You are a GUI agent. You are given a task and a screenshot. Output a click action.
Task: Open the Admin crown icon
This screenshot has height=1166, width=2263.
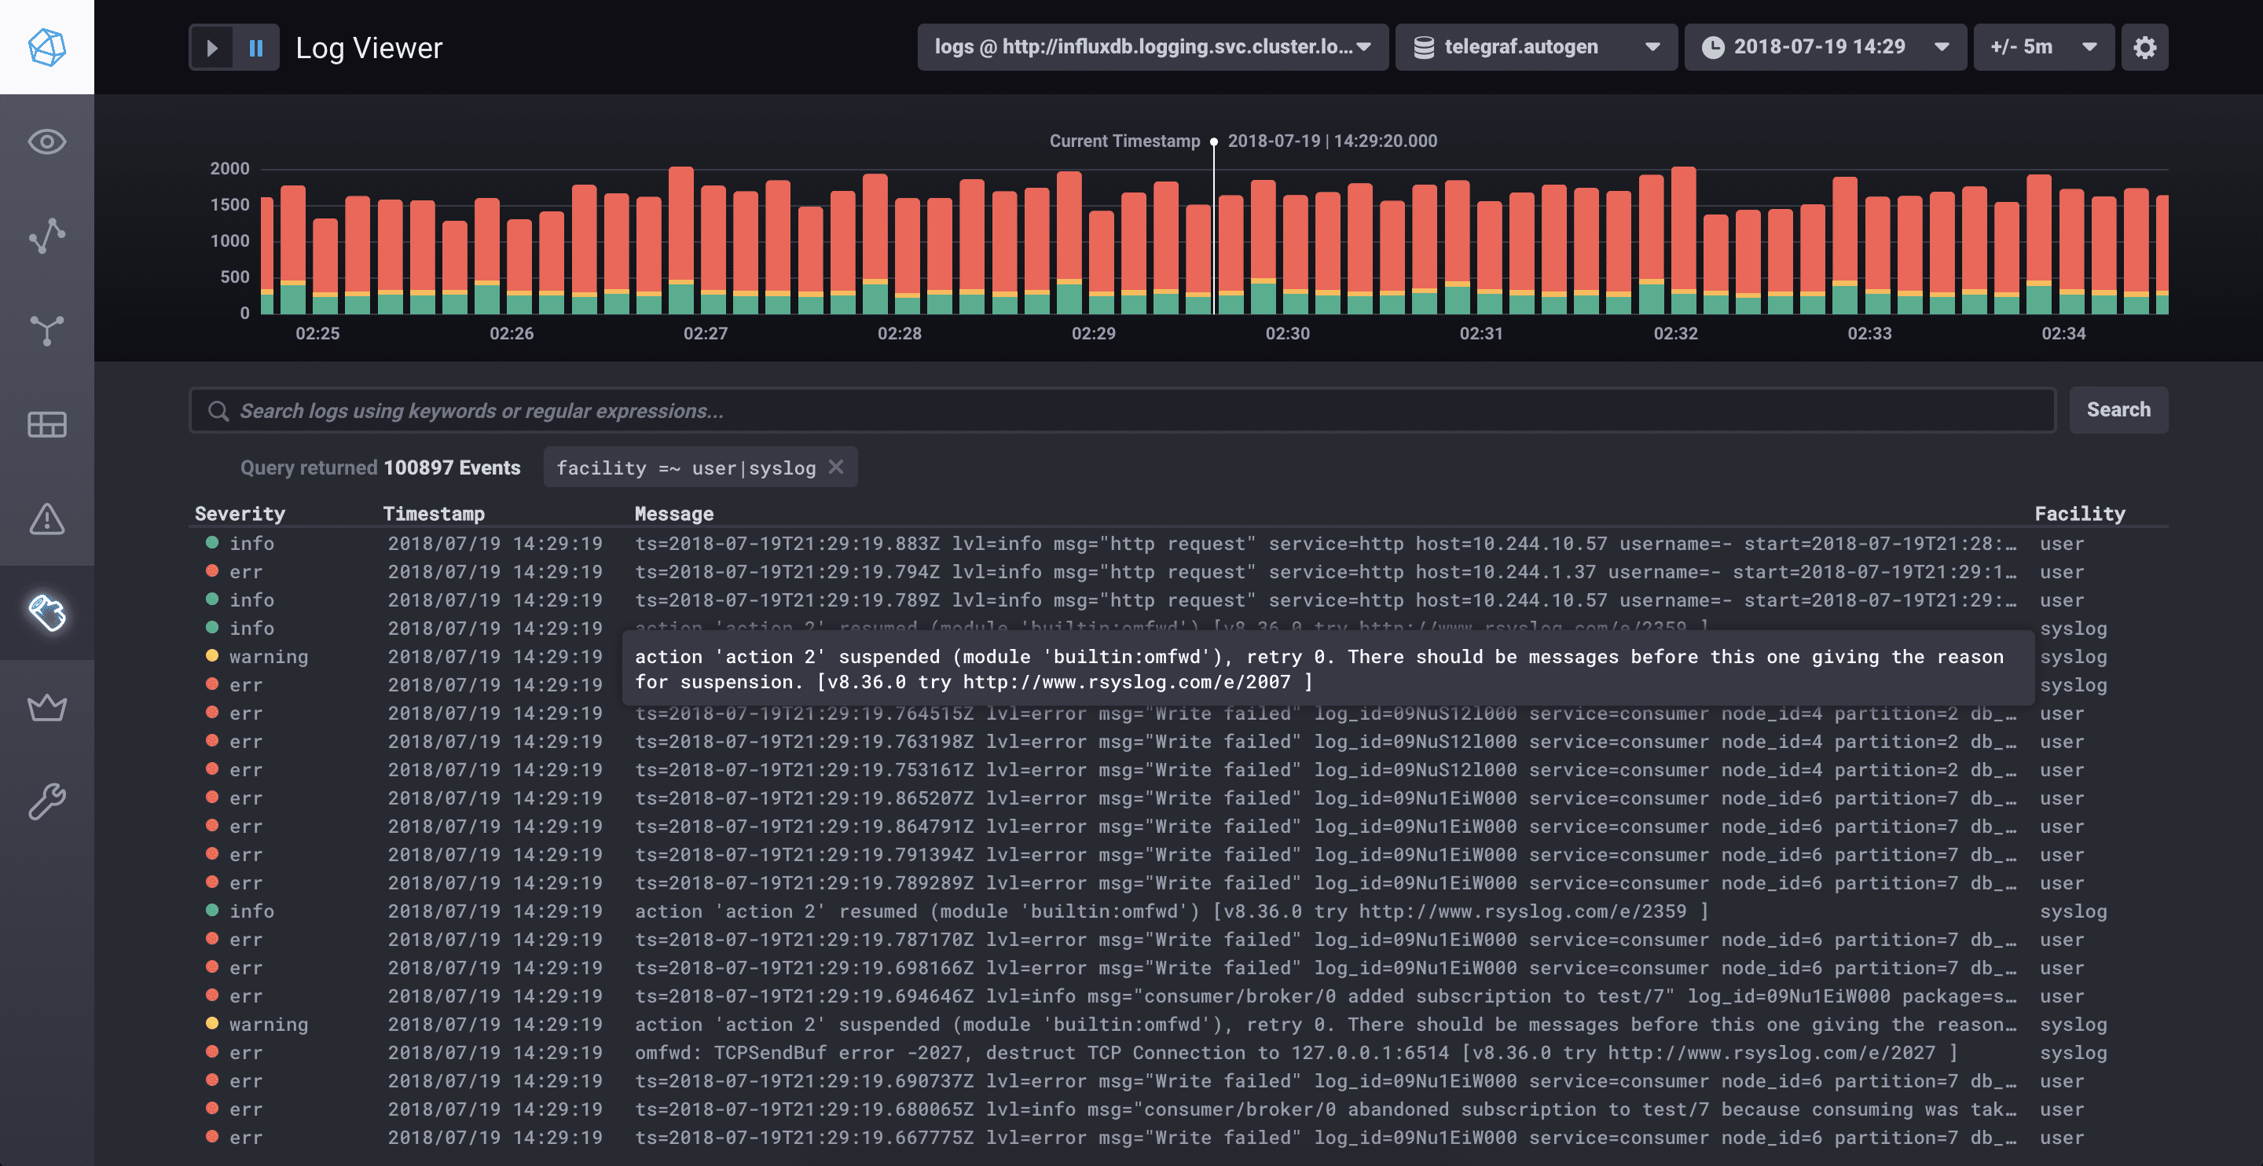[46, 707]
